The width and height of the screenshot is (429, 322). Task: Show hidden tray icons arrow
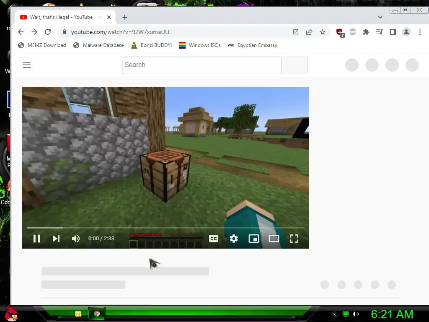335,314
